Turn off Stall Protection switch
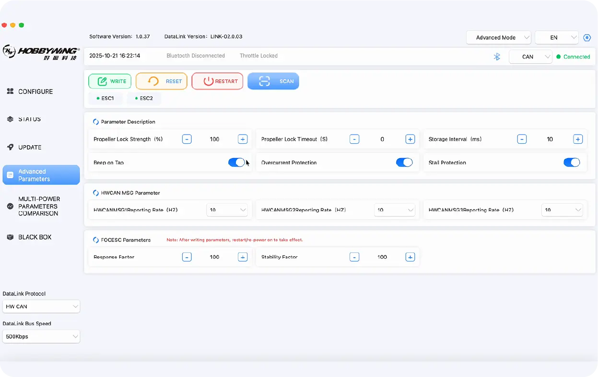This screenshot has width=598, height=377. [572, 162]
